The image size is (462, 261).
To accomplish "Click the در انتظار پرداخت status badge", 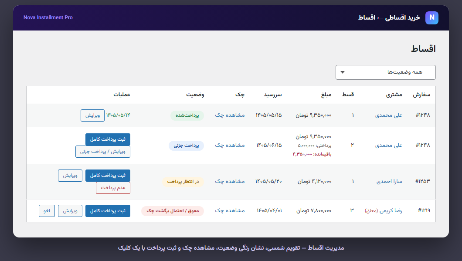I will pos(183,182).
